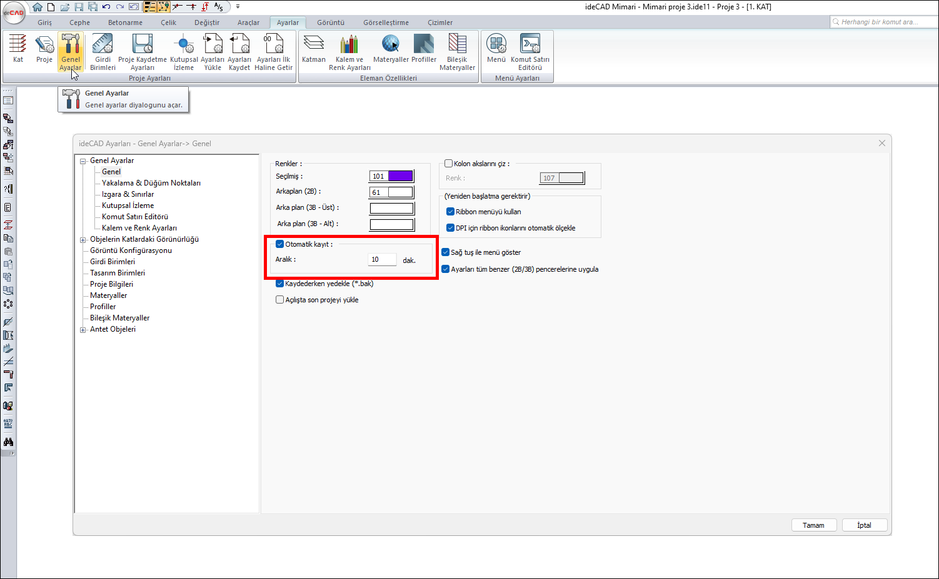The image size is (939, 579).
Task: Click the command search box Herhangi bir komut ara
Action: point(884,22)
